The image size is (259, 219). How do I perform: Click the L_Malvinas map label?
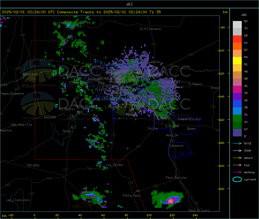[113, 107]
